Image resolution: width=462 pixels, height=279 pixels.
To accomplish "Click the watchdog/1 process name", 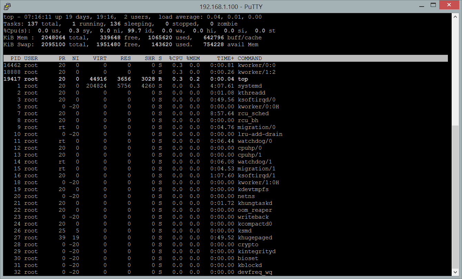I will tap(255, 162).
